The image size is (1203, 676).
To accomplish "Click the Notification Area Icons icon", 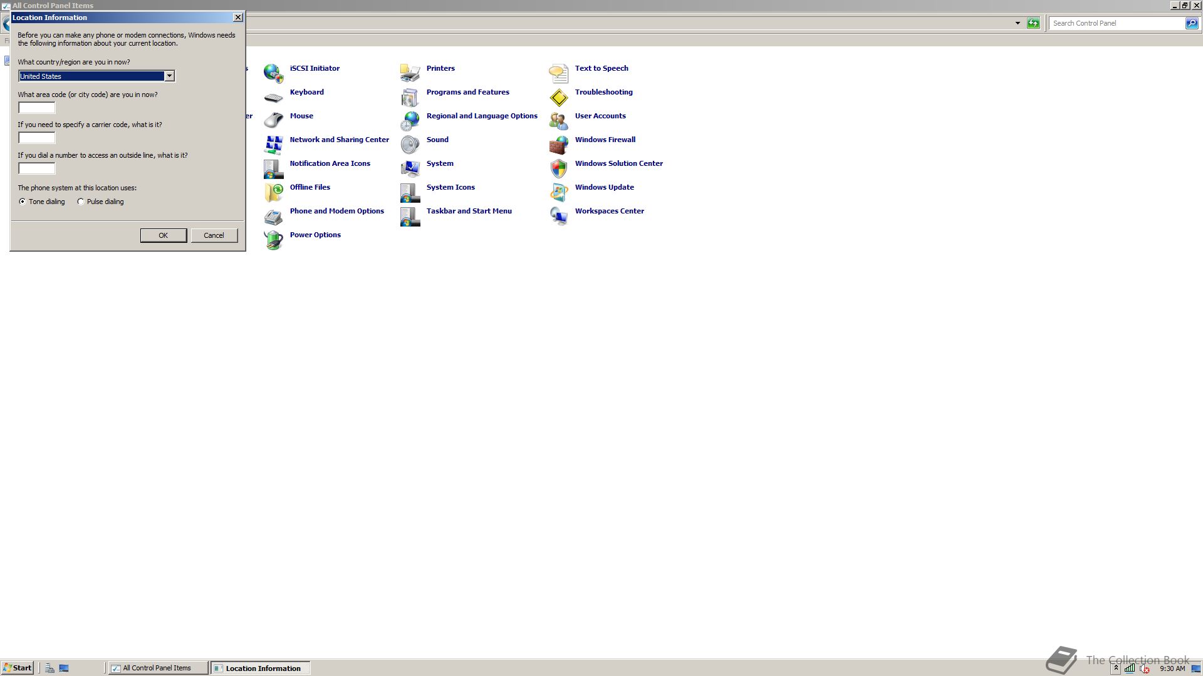I will coord(273,168).
